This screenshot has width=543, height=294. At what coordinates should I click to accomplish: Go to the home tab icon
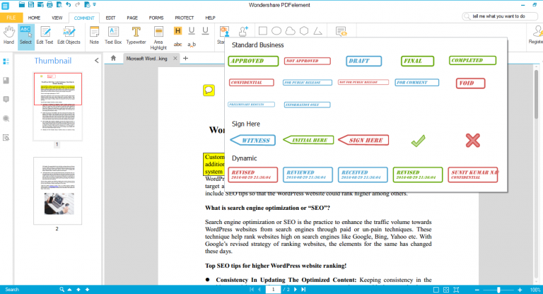point(113,58)
